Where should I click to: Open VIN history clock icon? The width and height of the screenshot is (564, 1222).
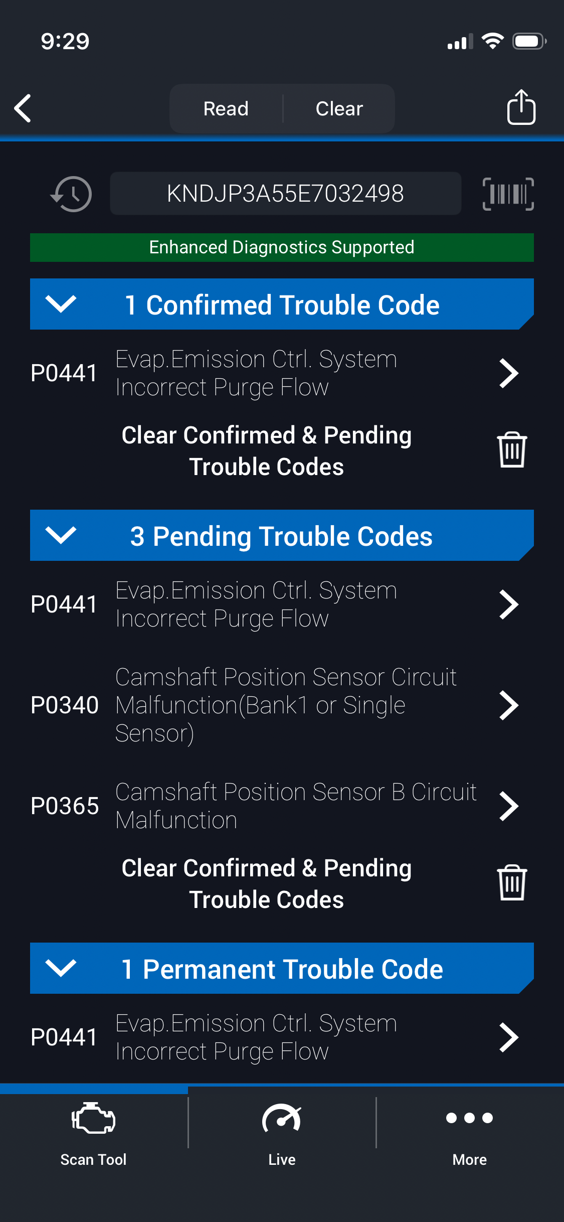point(72,194)
